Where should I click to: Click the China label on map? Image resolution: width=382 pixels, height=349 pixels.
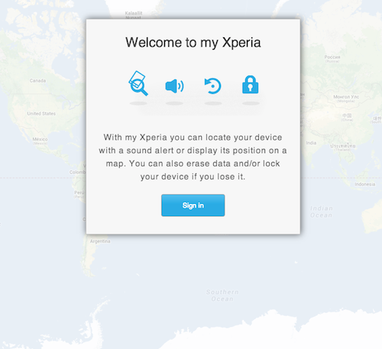click(x=347, y=117)
